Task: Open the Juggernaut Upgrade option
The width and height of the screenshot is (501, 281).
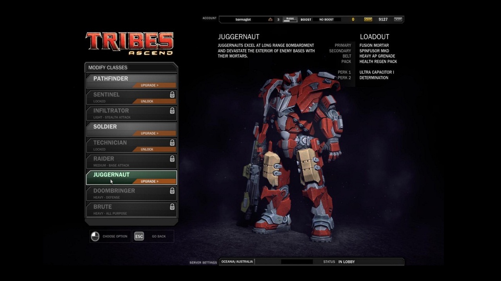Action: pos(153,181)
